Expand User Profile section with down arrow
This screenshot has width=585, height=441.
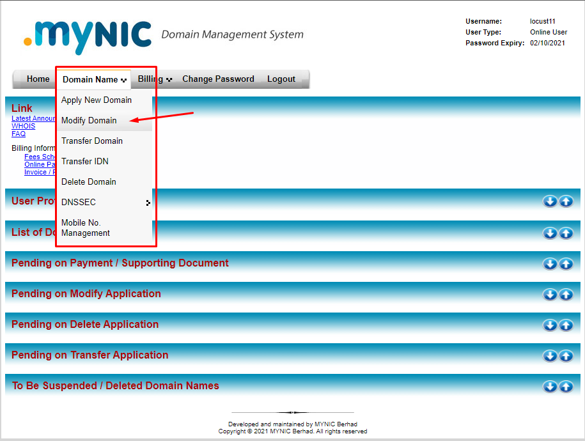(x=550, y=201)
